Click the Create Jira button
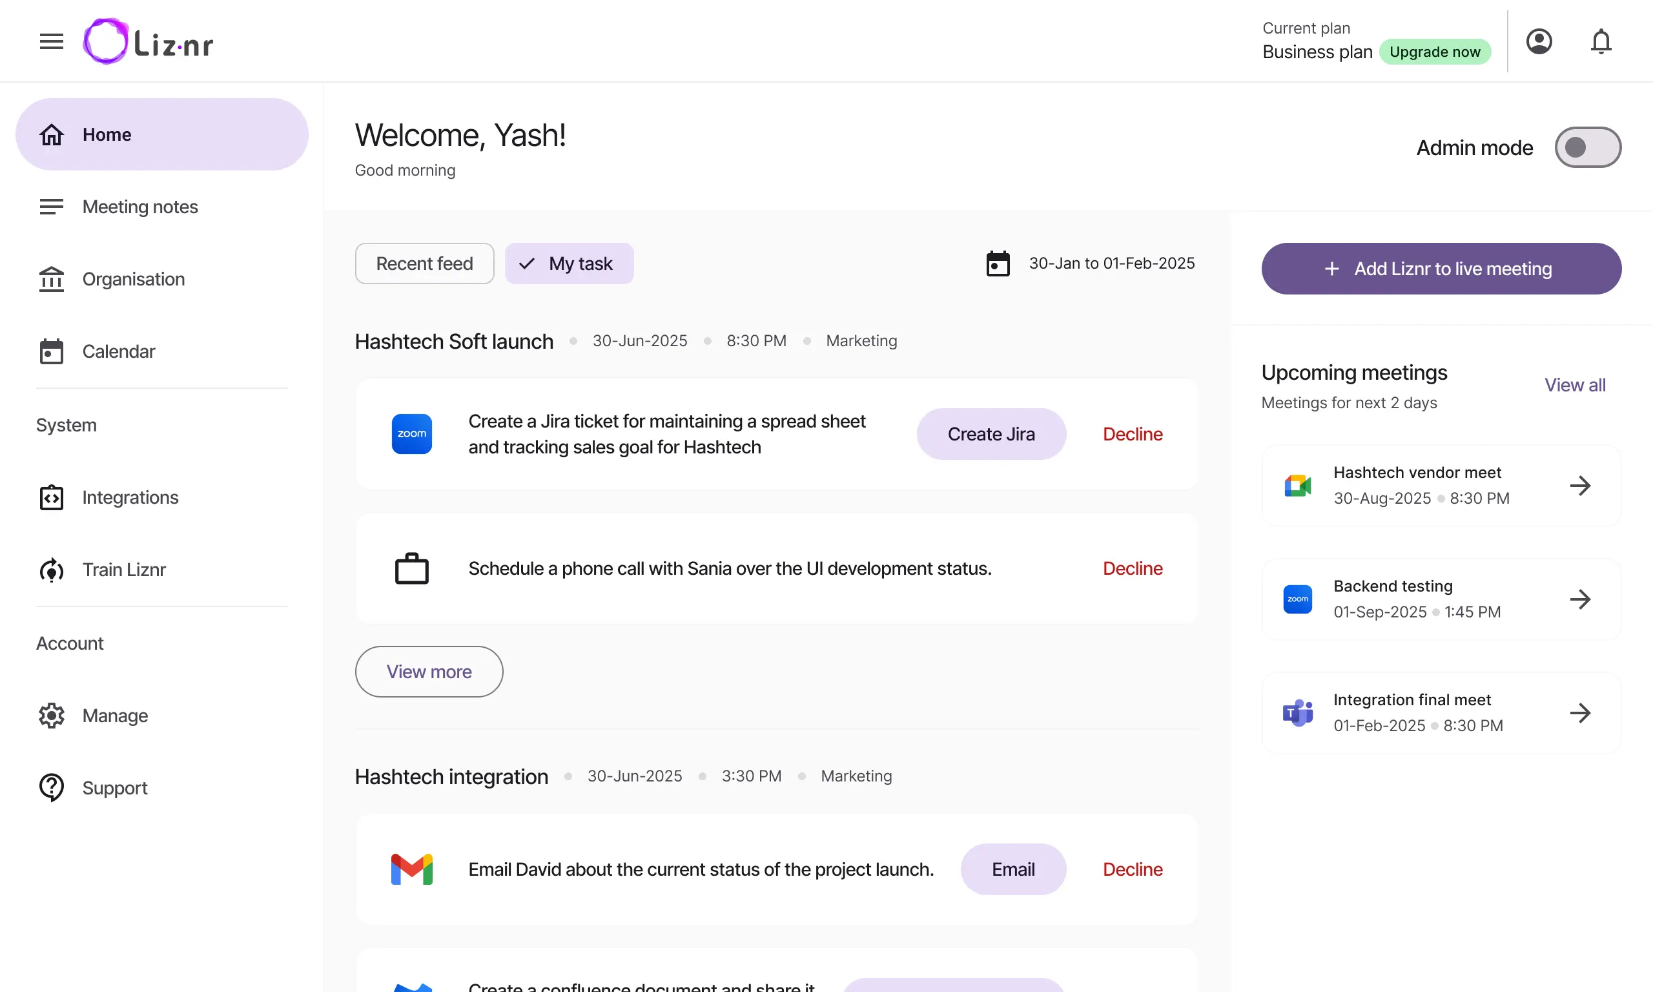Screen dimensions: 1653x992 tap(991, 434)
